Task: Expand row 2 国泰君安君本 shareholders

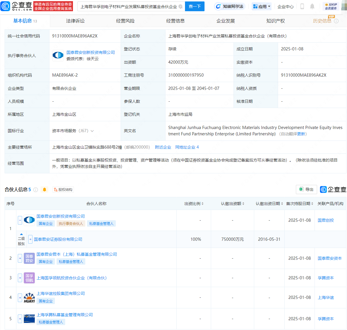Action: coord(20,258)
